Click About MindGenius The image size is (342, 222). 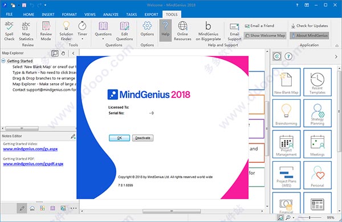pyautogui.click(x=310, y=35)
